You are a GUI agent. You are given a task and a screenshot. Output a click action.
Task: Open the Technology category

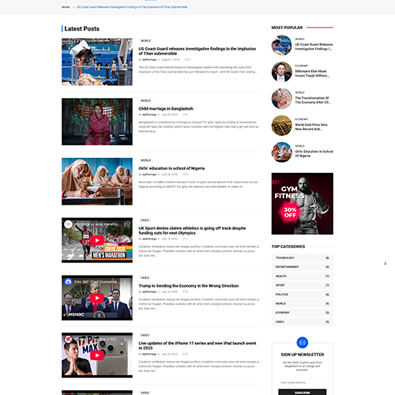[303, 258]
